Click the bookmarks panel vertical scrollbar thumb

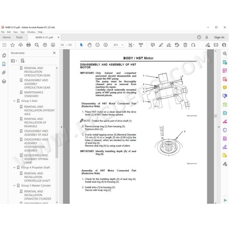point(57,146)
